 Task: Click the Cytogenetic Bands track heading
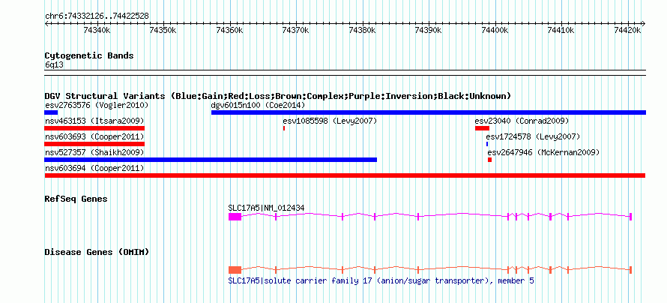89,55
